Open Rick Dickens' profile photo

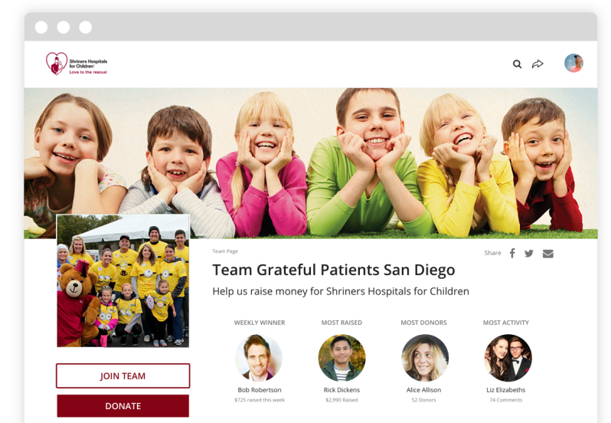tap(341, 358)
